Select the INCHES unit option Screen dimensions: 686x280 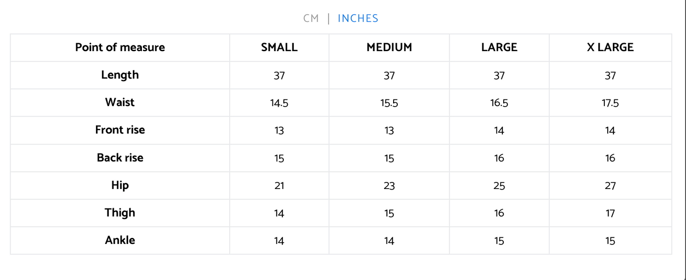pyautogui.click(x=358, y=18)
